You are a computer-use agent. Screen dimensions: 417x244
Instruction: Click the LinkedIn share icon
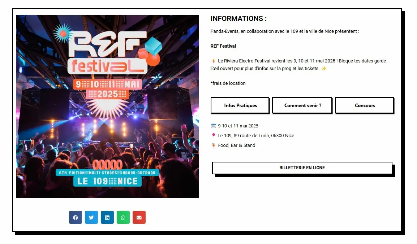point(107,217)
